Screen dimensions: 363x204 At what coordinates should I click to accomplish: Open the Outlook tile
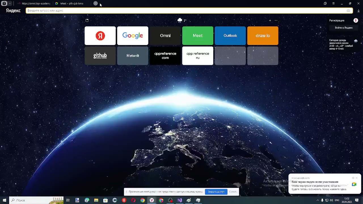(x=230, y=36)
